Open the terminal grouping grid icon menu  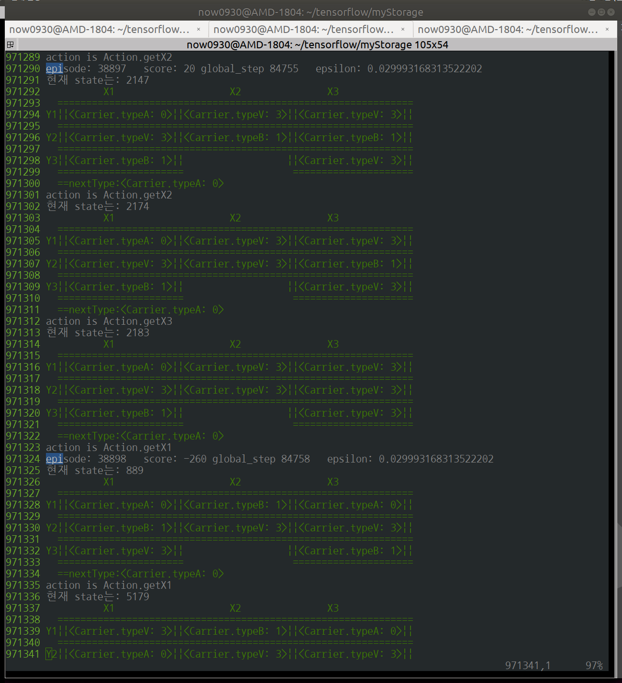[10, 45]
